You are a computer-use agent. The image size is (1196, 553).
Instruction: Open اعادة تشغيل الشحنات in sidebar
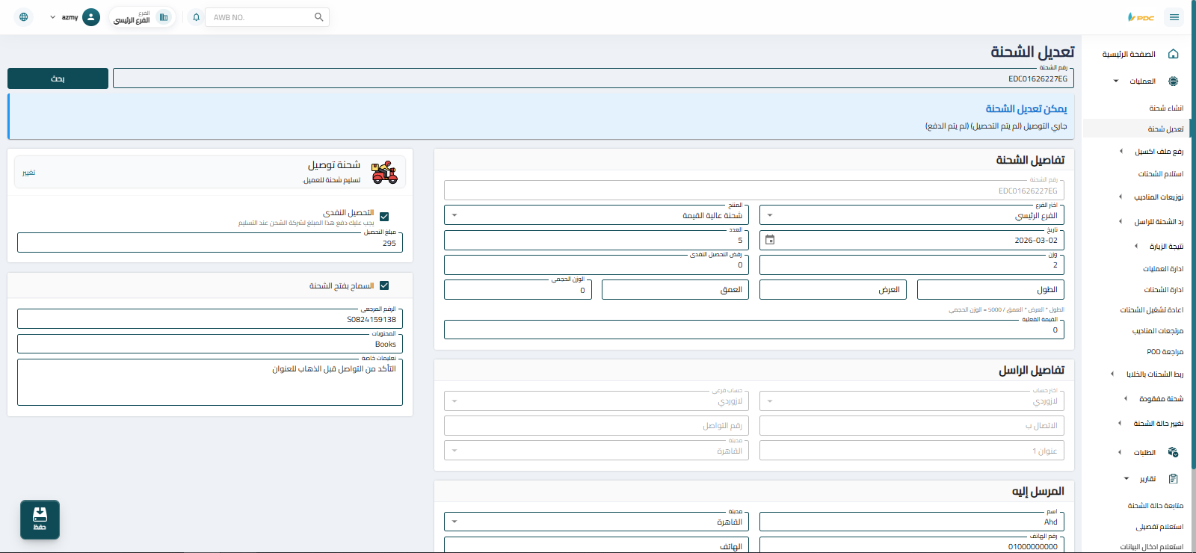click(x=1152, y=310)
